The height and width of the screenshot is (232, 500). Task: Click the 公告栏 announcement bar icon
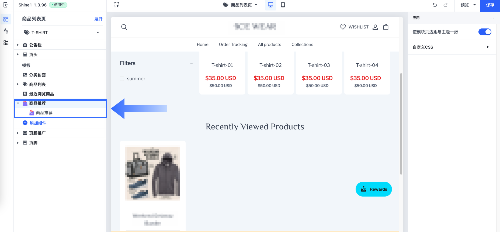25,45
